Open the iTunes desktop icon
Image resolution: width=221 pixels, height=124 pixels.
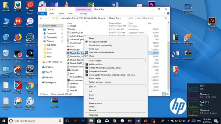click(30, 22)
